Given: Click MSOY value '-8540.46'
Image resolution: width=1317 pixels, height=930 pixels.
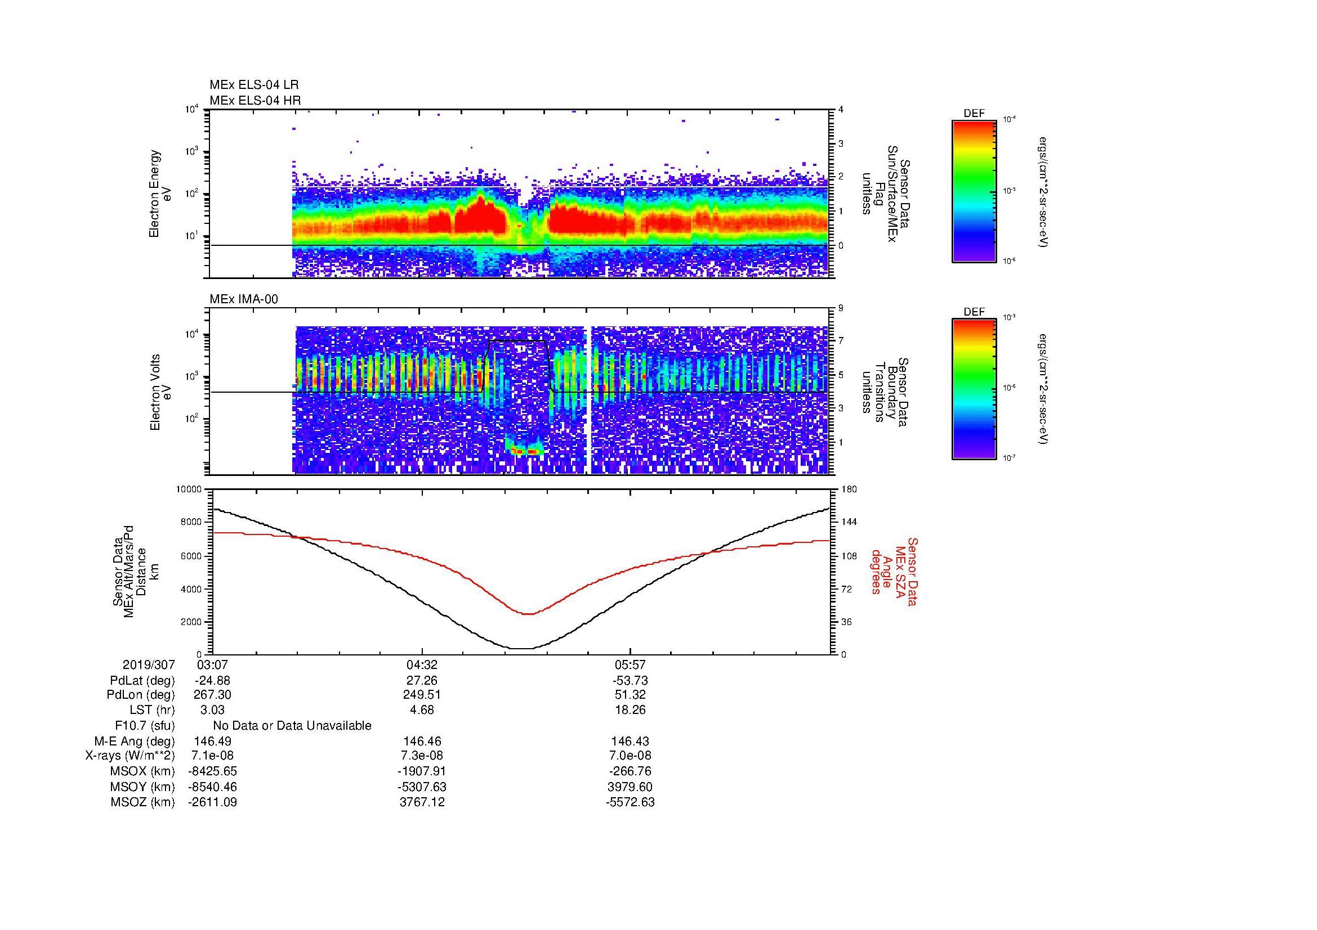Looking at the screenshot, I should (x=212, y=787).
